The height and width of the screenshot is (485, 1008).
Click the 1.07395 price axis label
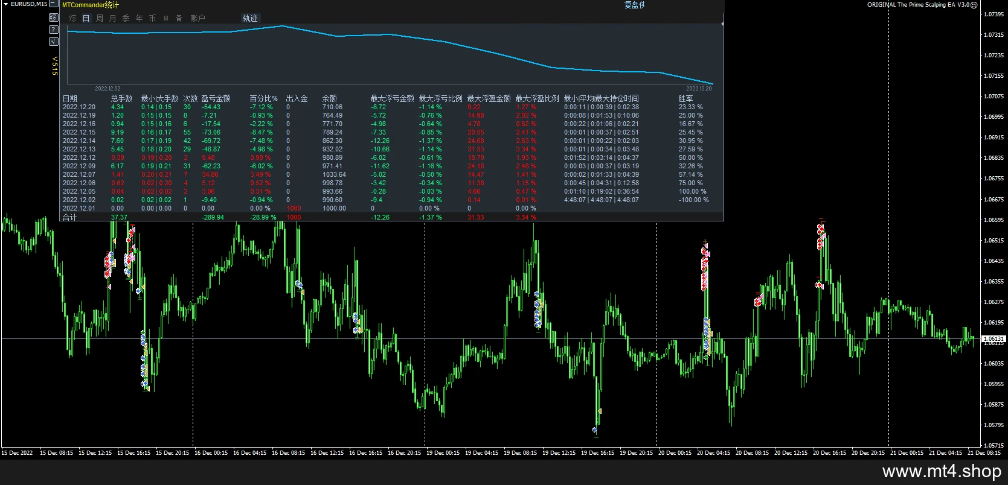click(x=994, y=14)
